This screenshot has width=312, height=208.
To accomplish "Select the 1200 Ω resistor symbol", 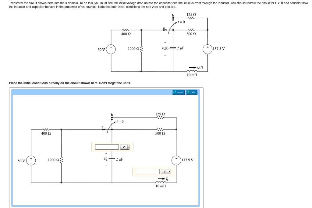I will pyautogui.click(x=62, y=159).
